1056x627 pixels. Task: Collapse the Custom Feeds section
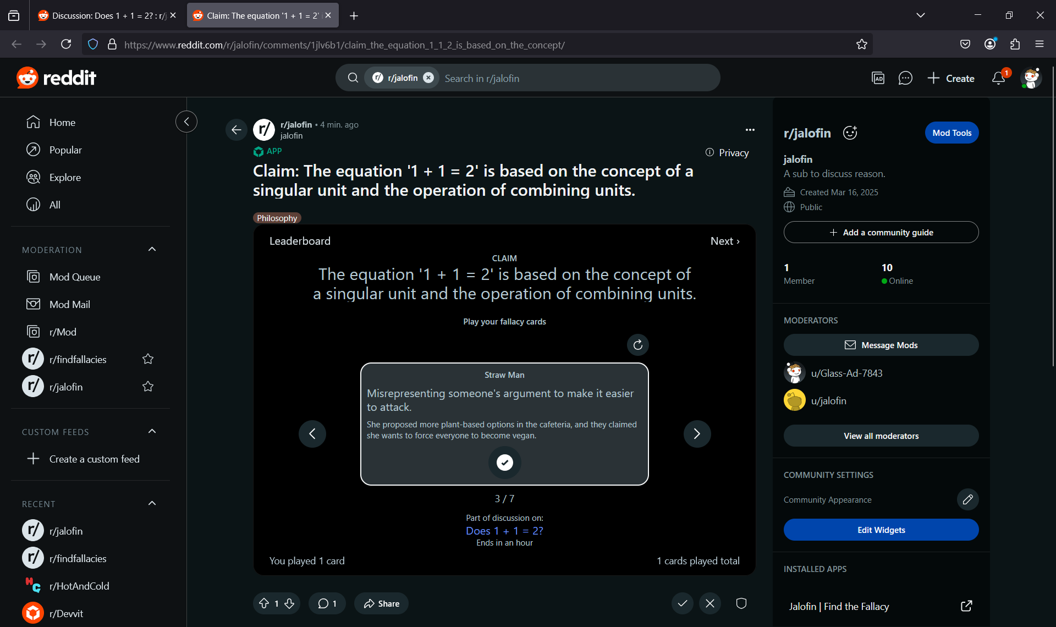pos(152,432)
